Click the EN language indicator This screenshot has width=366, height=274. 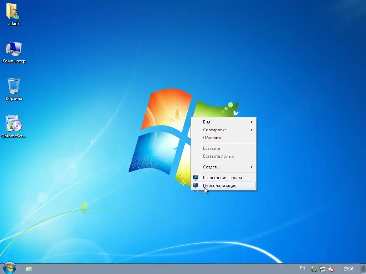302,268
